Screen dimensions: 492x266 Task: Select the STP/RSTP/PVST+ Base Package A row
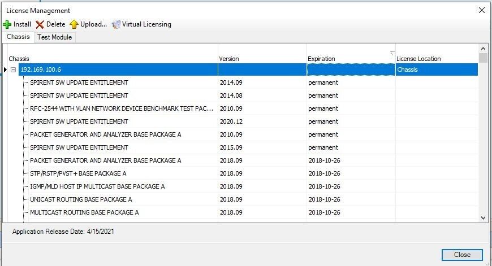pos(78,173)
